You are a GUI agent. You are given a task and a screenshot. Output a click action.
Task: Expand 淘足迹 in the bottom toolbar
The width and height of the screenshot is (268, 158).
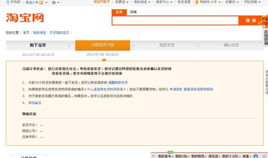[214, 156]
